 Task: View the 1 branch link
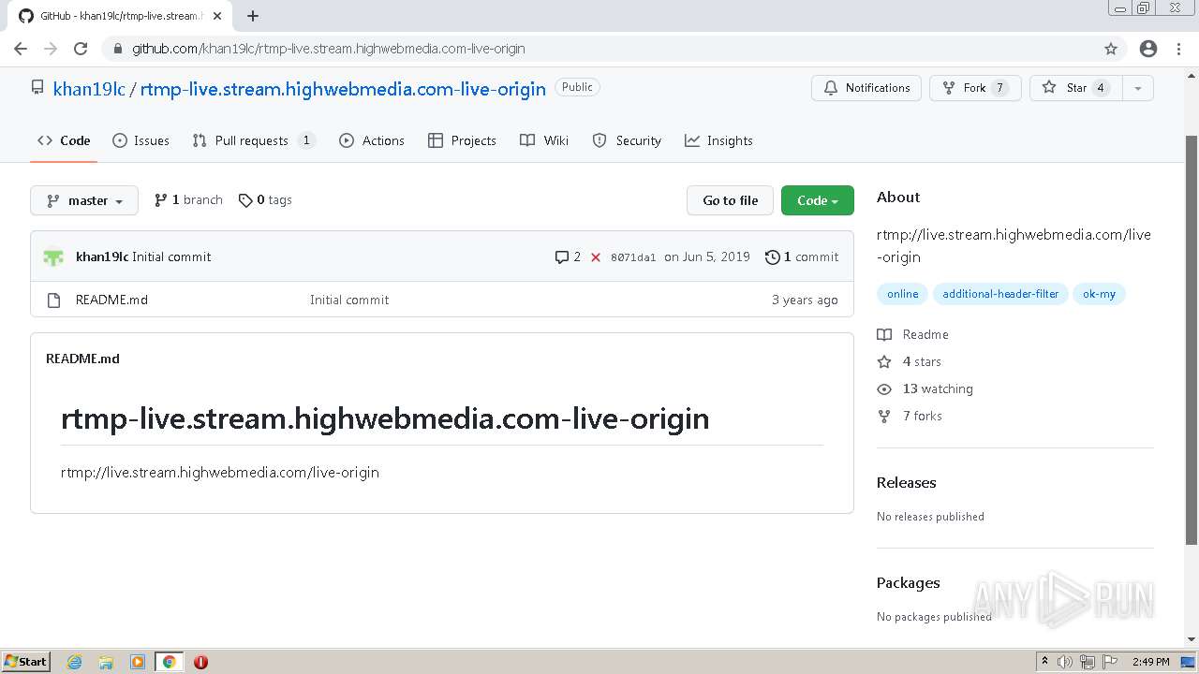(188, 199)
